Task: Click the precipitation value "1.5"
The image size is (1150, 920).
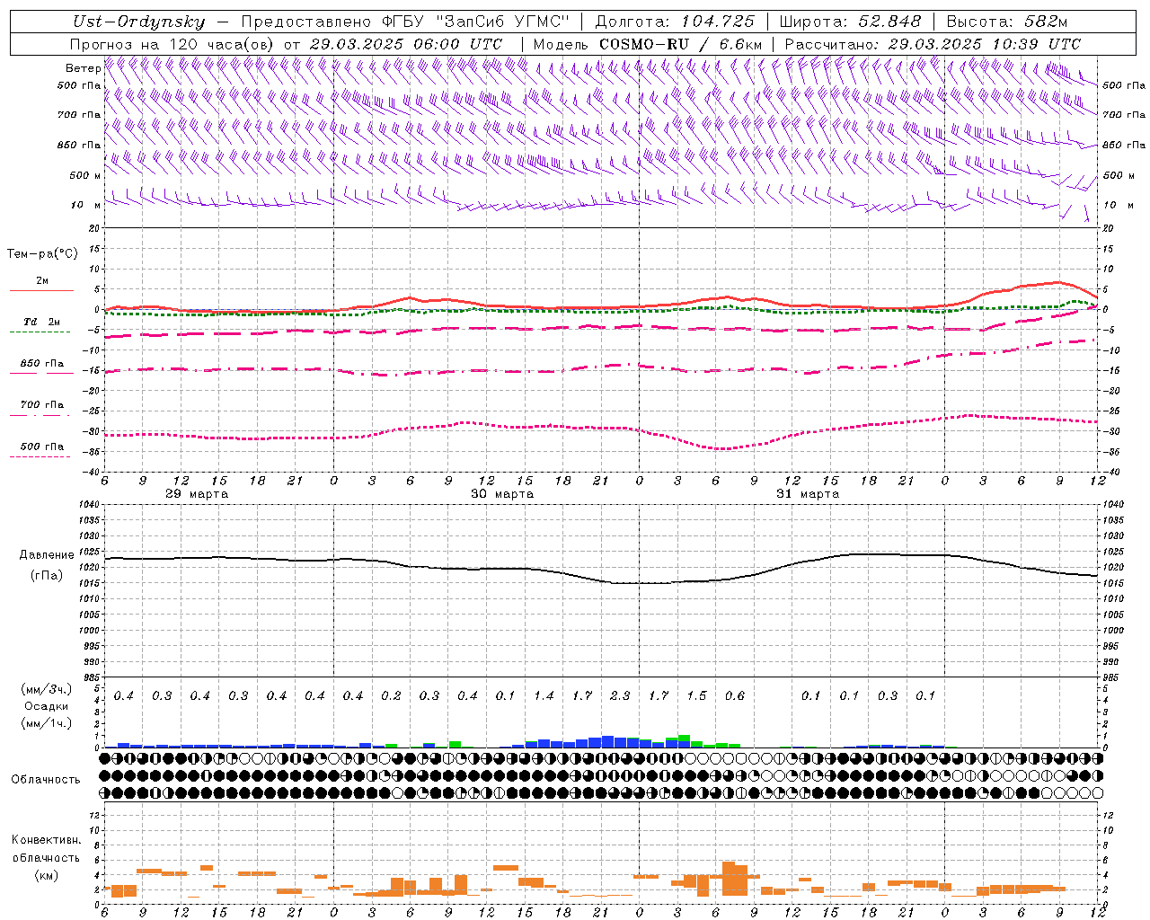Action: point(696,696)
